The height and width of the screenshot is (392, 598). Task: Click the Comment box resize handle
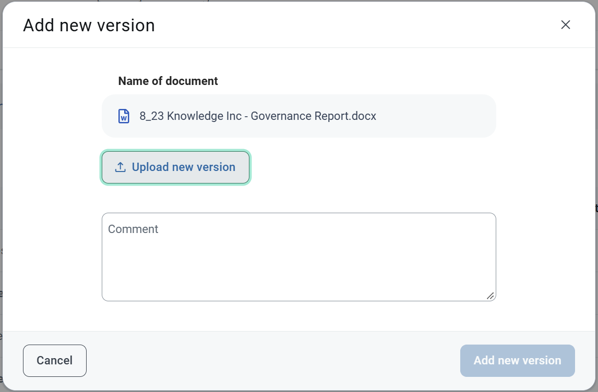[491, 296]
